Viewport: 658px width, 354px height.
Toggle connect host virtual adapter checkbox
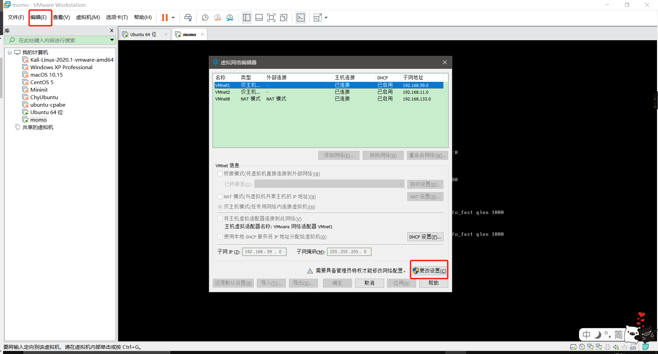click(220, 219)
